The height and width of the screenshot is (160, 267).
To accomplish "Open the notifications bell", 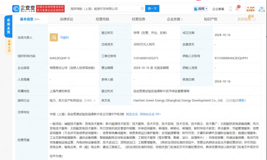I will point(237,9).
